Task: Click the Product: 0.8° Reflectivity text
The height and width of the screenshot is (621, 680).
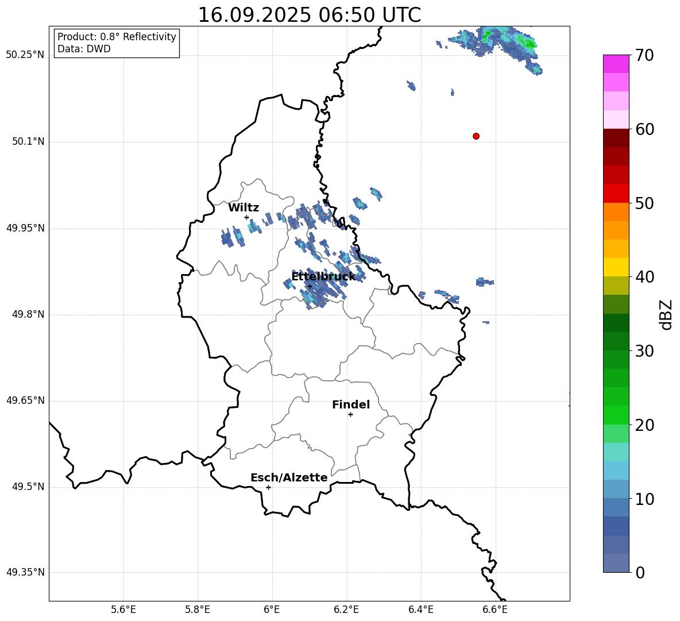Action: pyautogui.click(x=117, y=37)
